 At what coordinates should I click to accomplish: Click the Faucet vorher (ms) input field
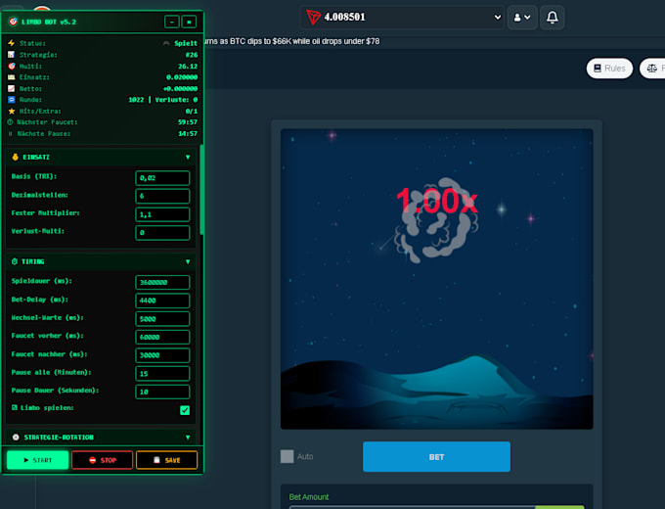(162, 337)
